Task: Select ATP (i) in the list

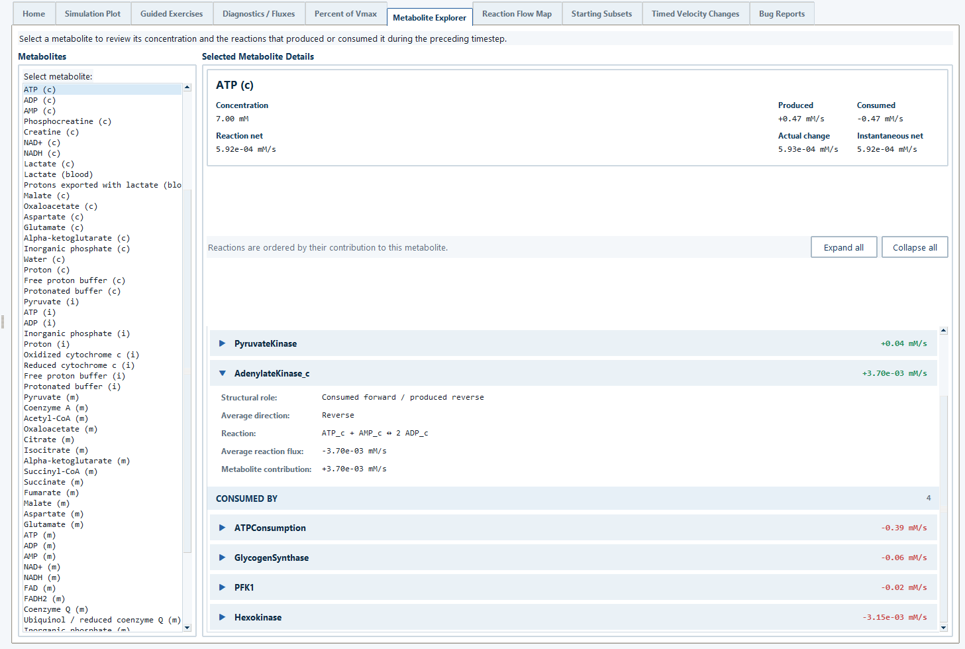Action: [x=102, y=312]
